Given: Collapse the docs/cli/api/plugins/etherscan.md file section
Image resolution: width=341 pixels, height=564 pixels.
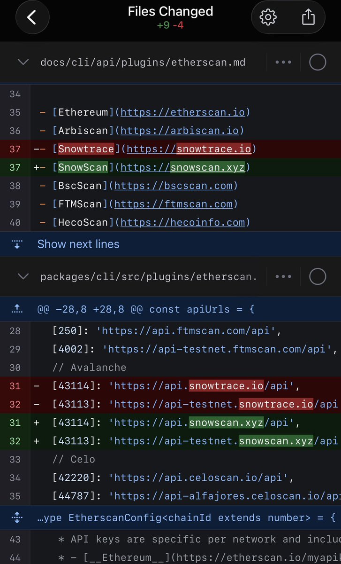Looking at the screenshot, I should pos(23,62).
